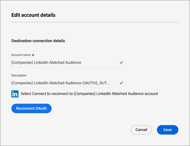Click the "Account name" field label
Screen dimensions: 190x146
pyautogui.click(x=21, y=55)
